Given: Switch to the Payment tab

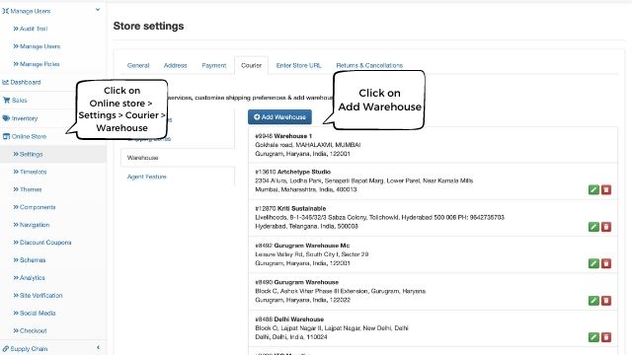Looking at the screenshot, I should [214, 65].
